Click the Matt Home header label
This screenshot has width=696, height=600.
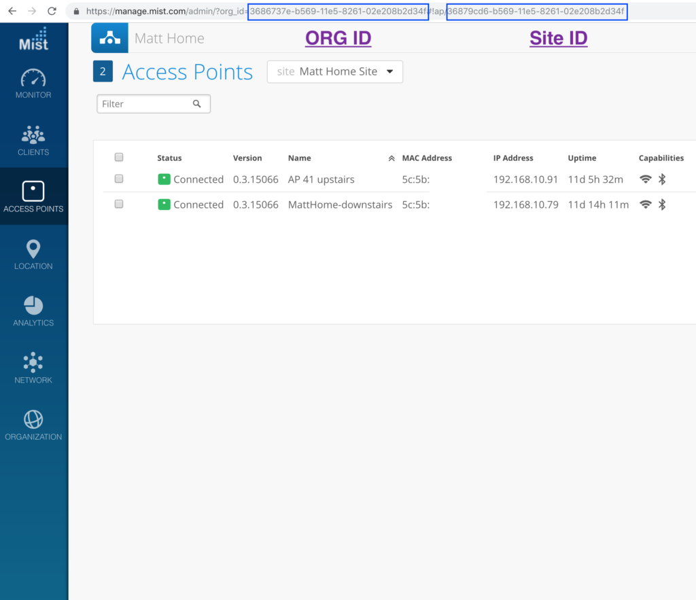tap(169, 38)
